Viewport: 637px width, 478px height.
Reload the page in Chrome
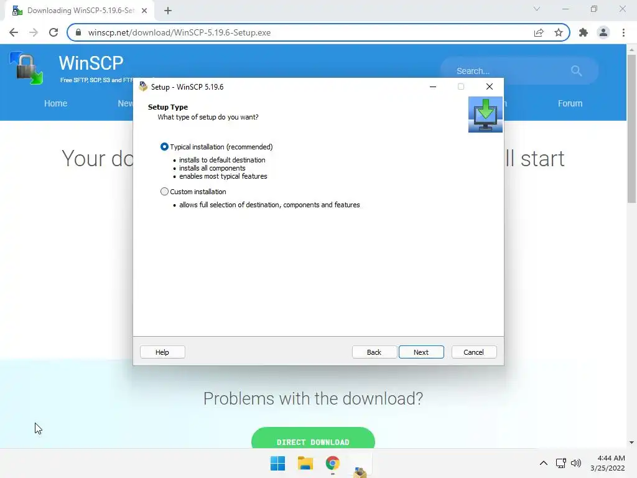click(53, 32)
